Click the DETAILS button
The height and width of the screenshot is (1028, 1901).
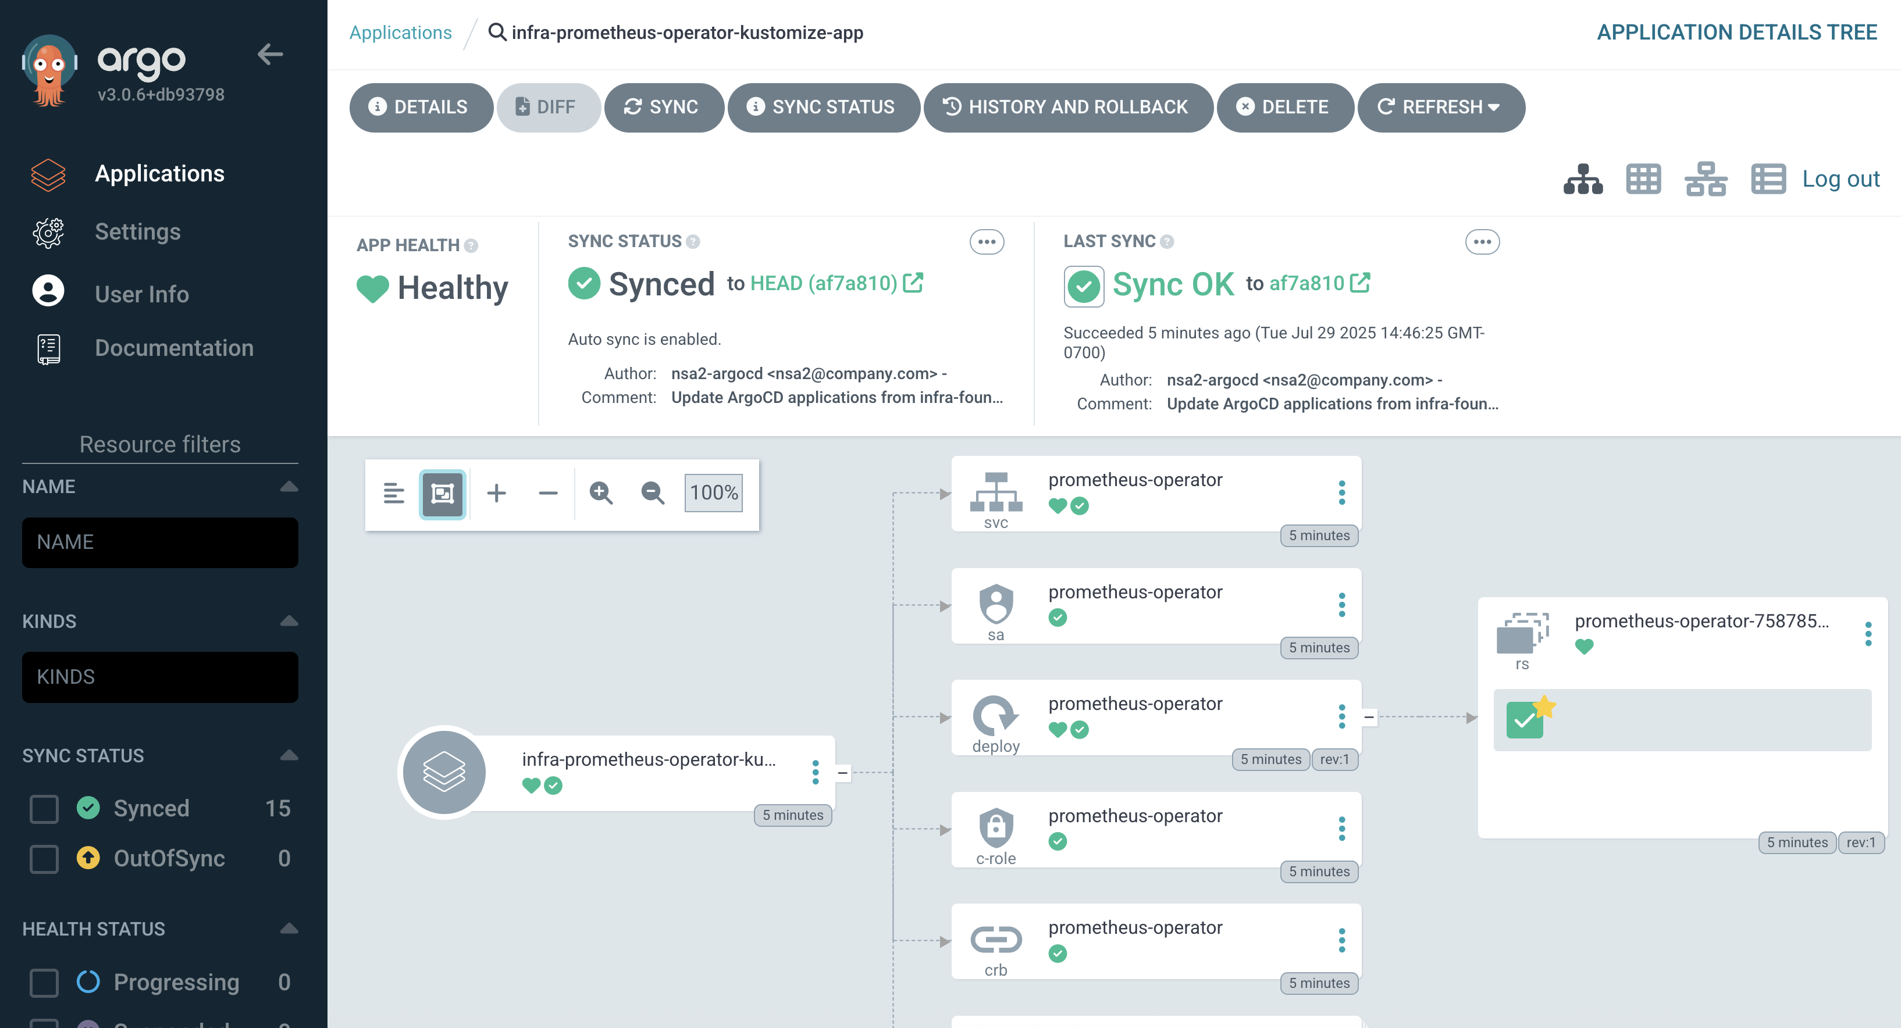421,108
